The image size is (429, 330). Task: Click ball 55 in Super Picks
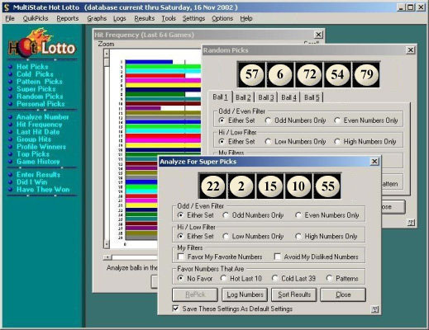coord(327,186)
